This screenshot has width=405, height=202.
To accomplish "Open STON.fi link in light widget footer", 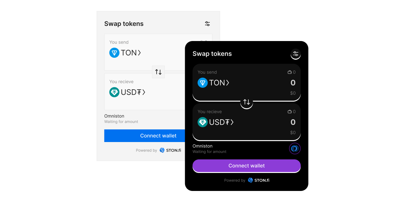I will coord(170,150).
